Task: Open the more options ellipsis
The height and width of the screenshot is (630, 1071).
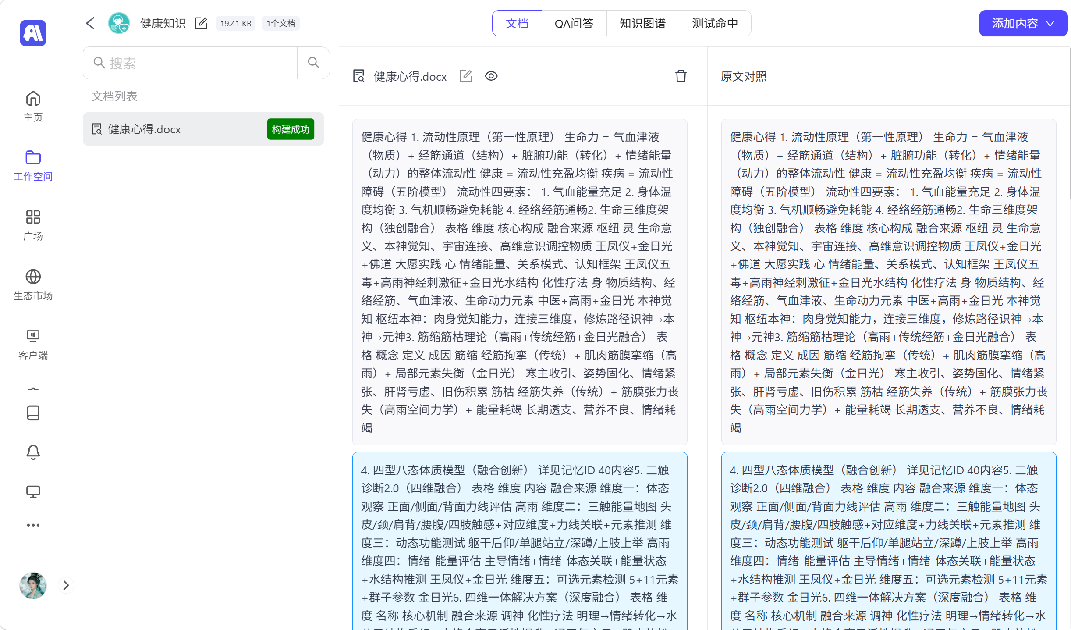Action: pos(33,525)
